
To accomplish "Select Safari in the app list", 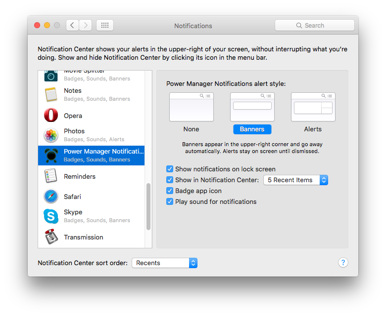I will coord(92,196).
